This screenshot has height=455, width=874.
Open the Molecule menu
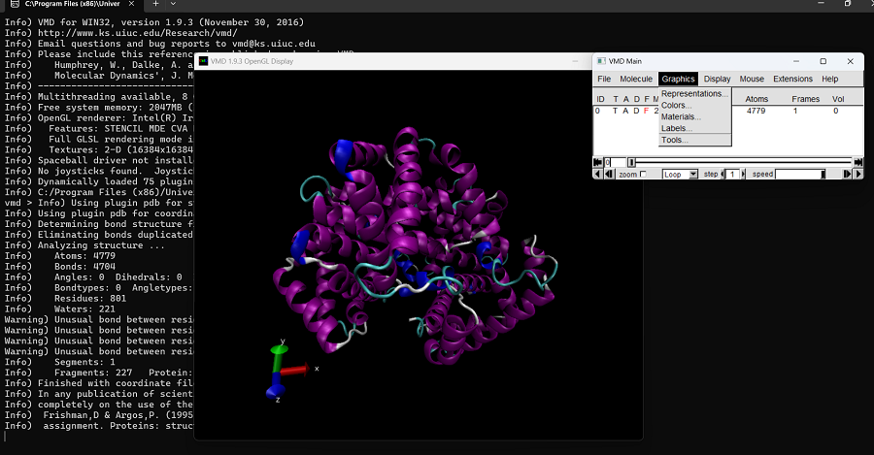pos(636,80)
